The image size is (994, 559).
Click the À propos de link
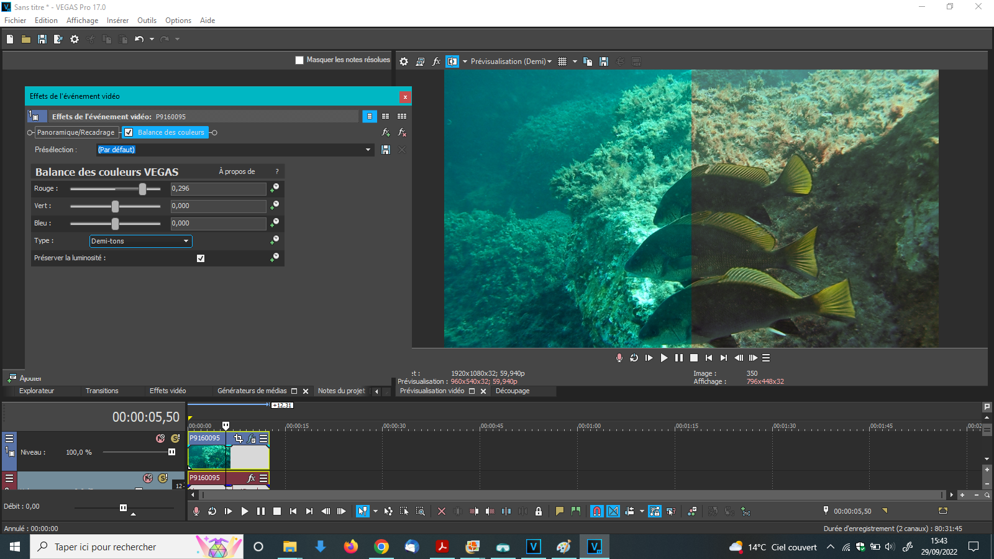click(237, 171)
